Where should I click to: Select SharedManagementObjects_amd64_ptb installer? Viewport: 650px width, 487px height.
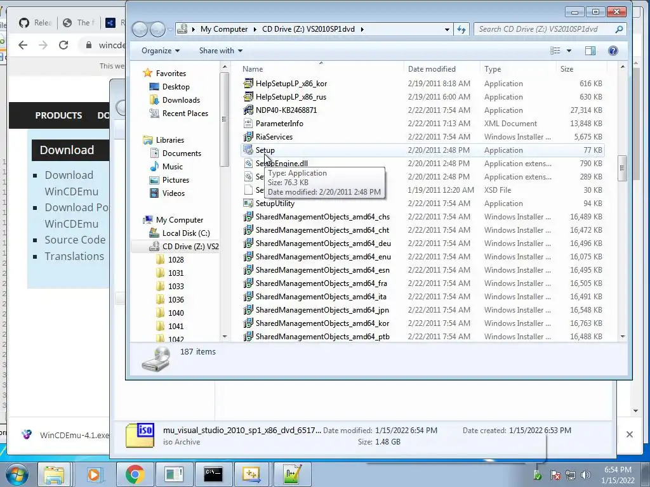coord(422,337)
